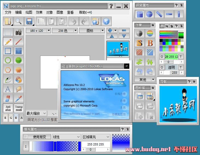Viewport: 200px width, 155px height.
Task: Toggle the A channel button
Action: coord(22,118)
